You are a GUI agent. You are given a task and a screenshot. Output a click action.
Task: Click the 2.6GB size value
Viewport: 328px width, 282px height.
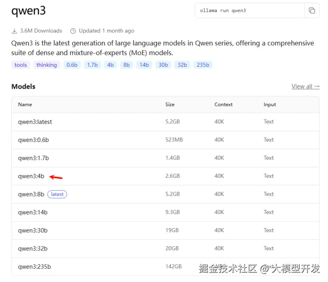click(x=173, y=176)
